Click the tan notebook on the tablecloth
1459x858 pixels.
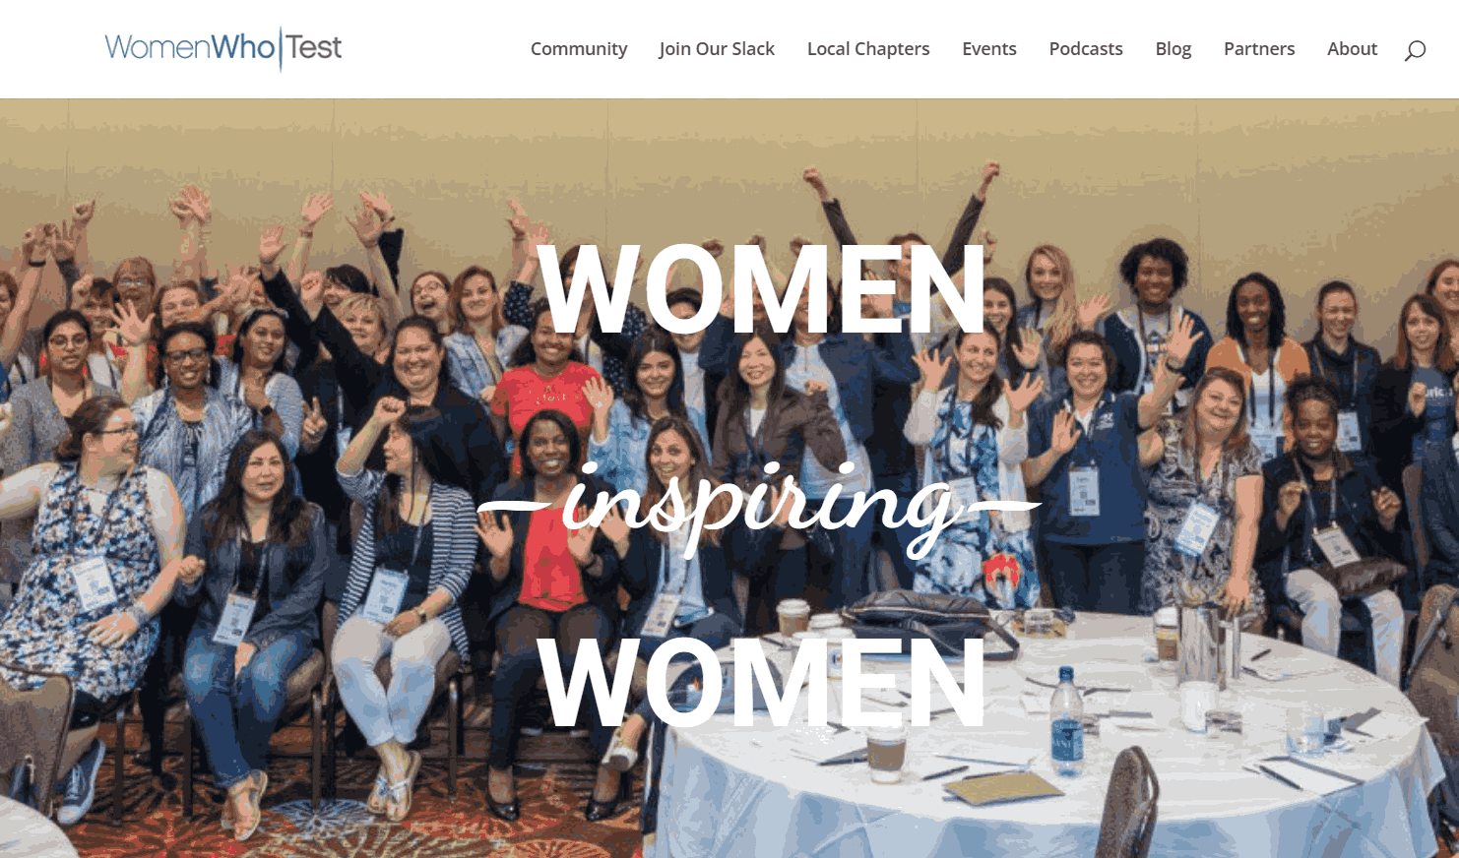pos(1004,788)
